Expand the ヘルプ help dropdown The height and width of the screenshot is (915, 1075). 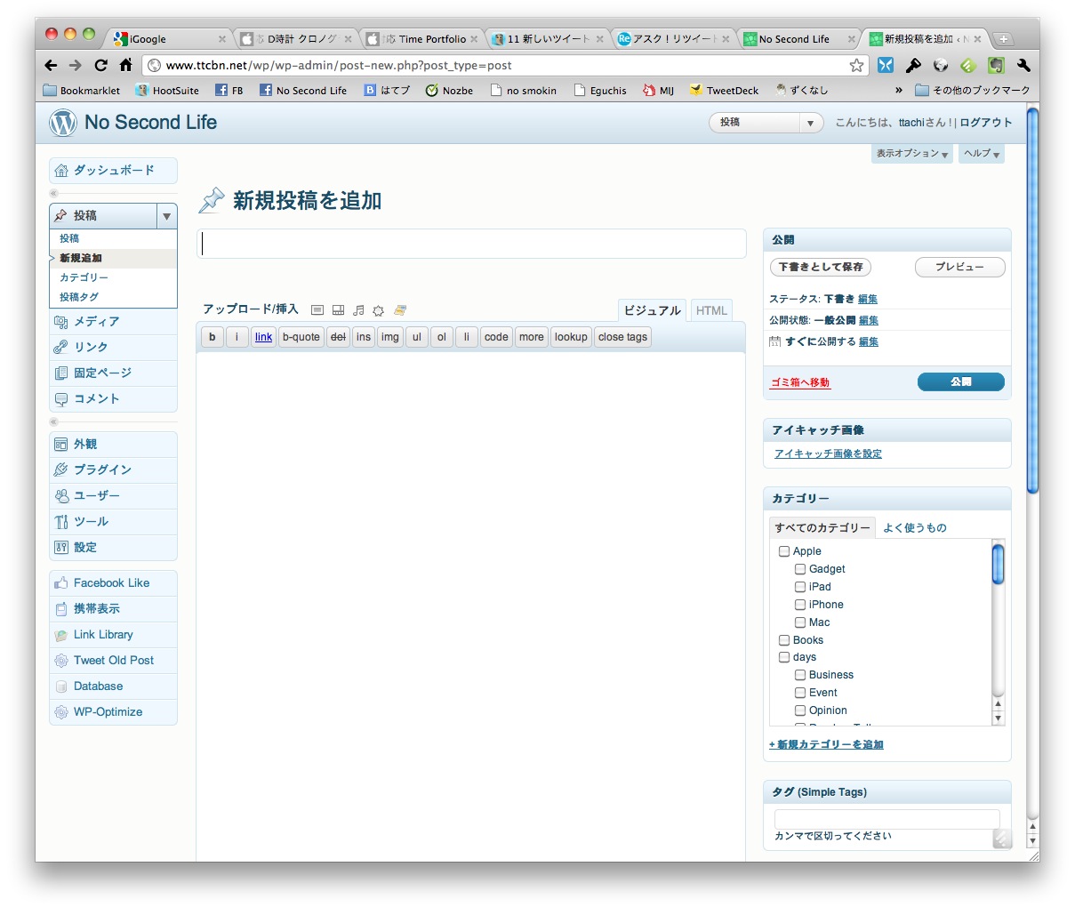(x=981, y=154)
